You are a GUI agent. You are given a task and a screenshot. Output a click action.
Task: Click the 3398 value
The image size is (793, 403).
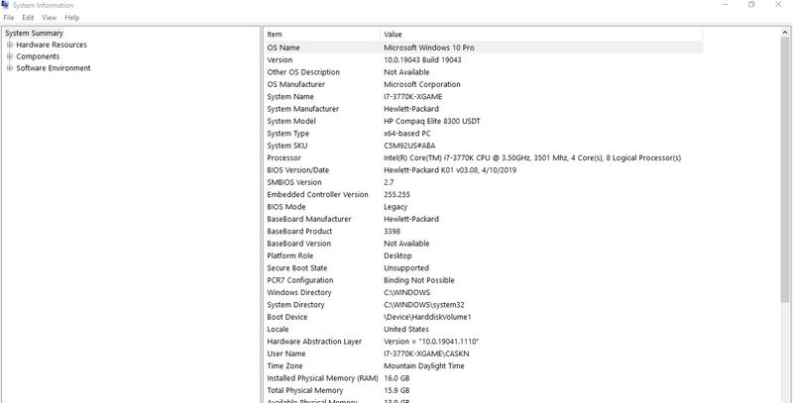pos(392,232)
